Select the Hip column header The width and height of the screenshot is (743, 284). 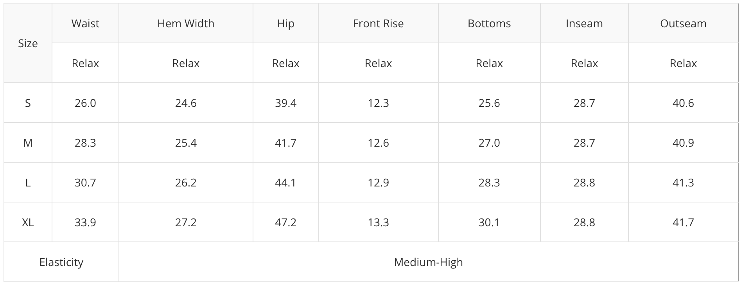point(285,23)
